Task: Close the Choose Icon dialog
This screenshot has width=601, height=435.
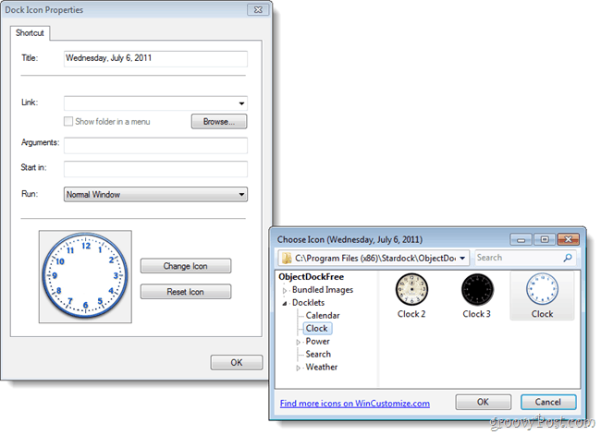Action: point(568,239)
